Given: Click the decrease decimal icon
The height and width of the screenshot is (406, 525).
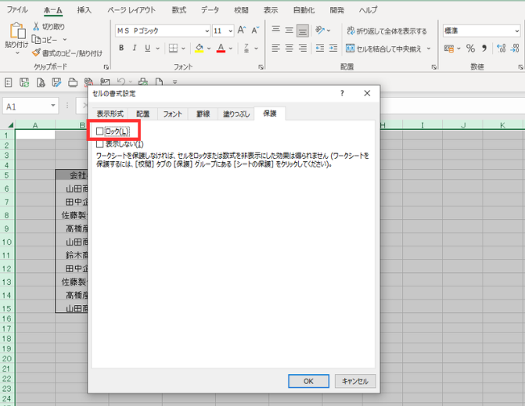Looking at the screenshot, I should pyautogui.click(x=515, y=49).
